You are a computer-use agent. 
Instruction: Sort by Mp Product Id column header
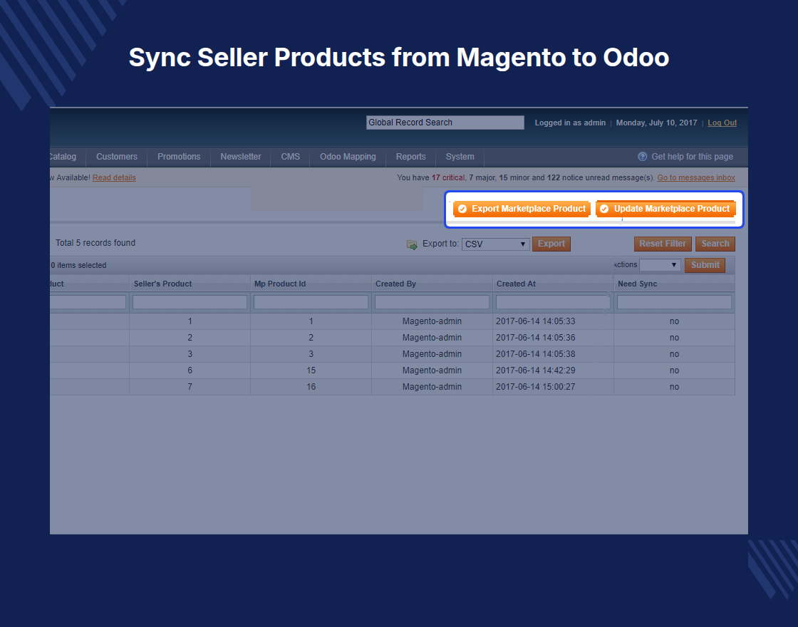tap(280, 284)
